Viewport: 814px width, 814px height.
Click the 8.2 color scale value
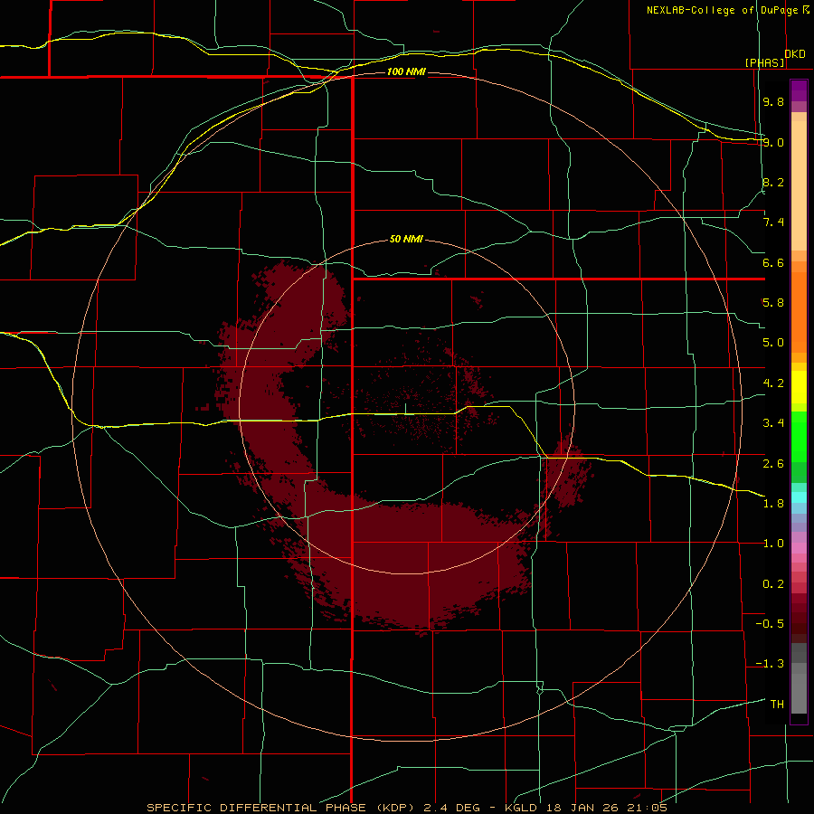[773, 182]
